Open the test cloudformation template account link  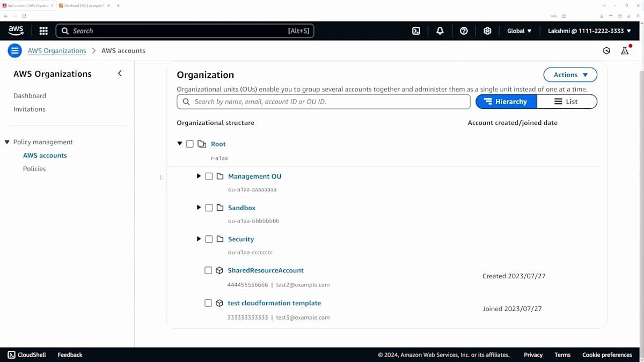[274, 303]
